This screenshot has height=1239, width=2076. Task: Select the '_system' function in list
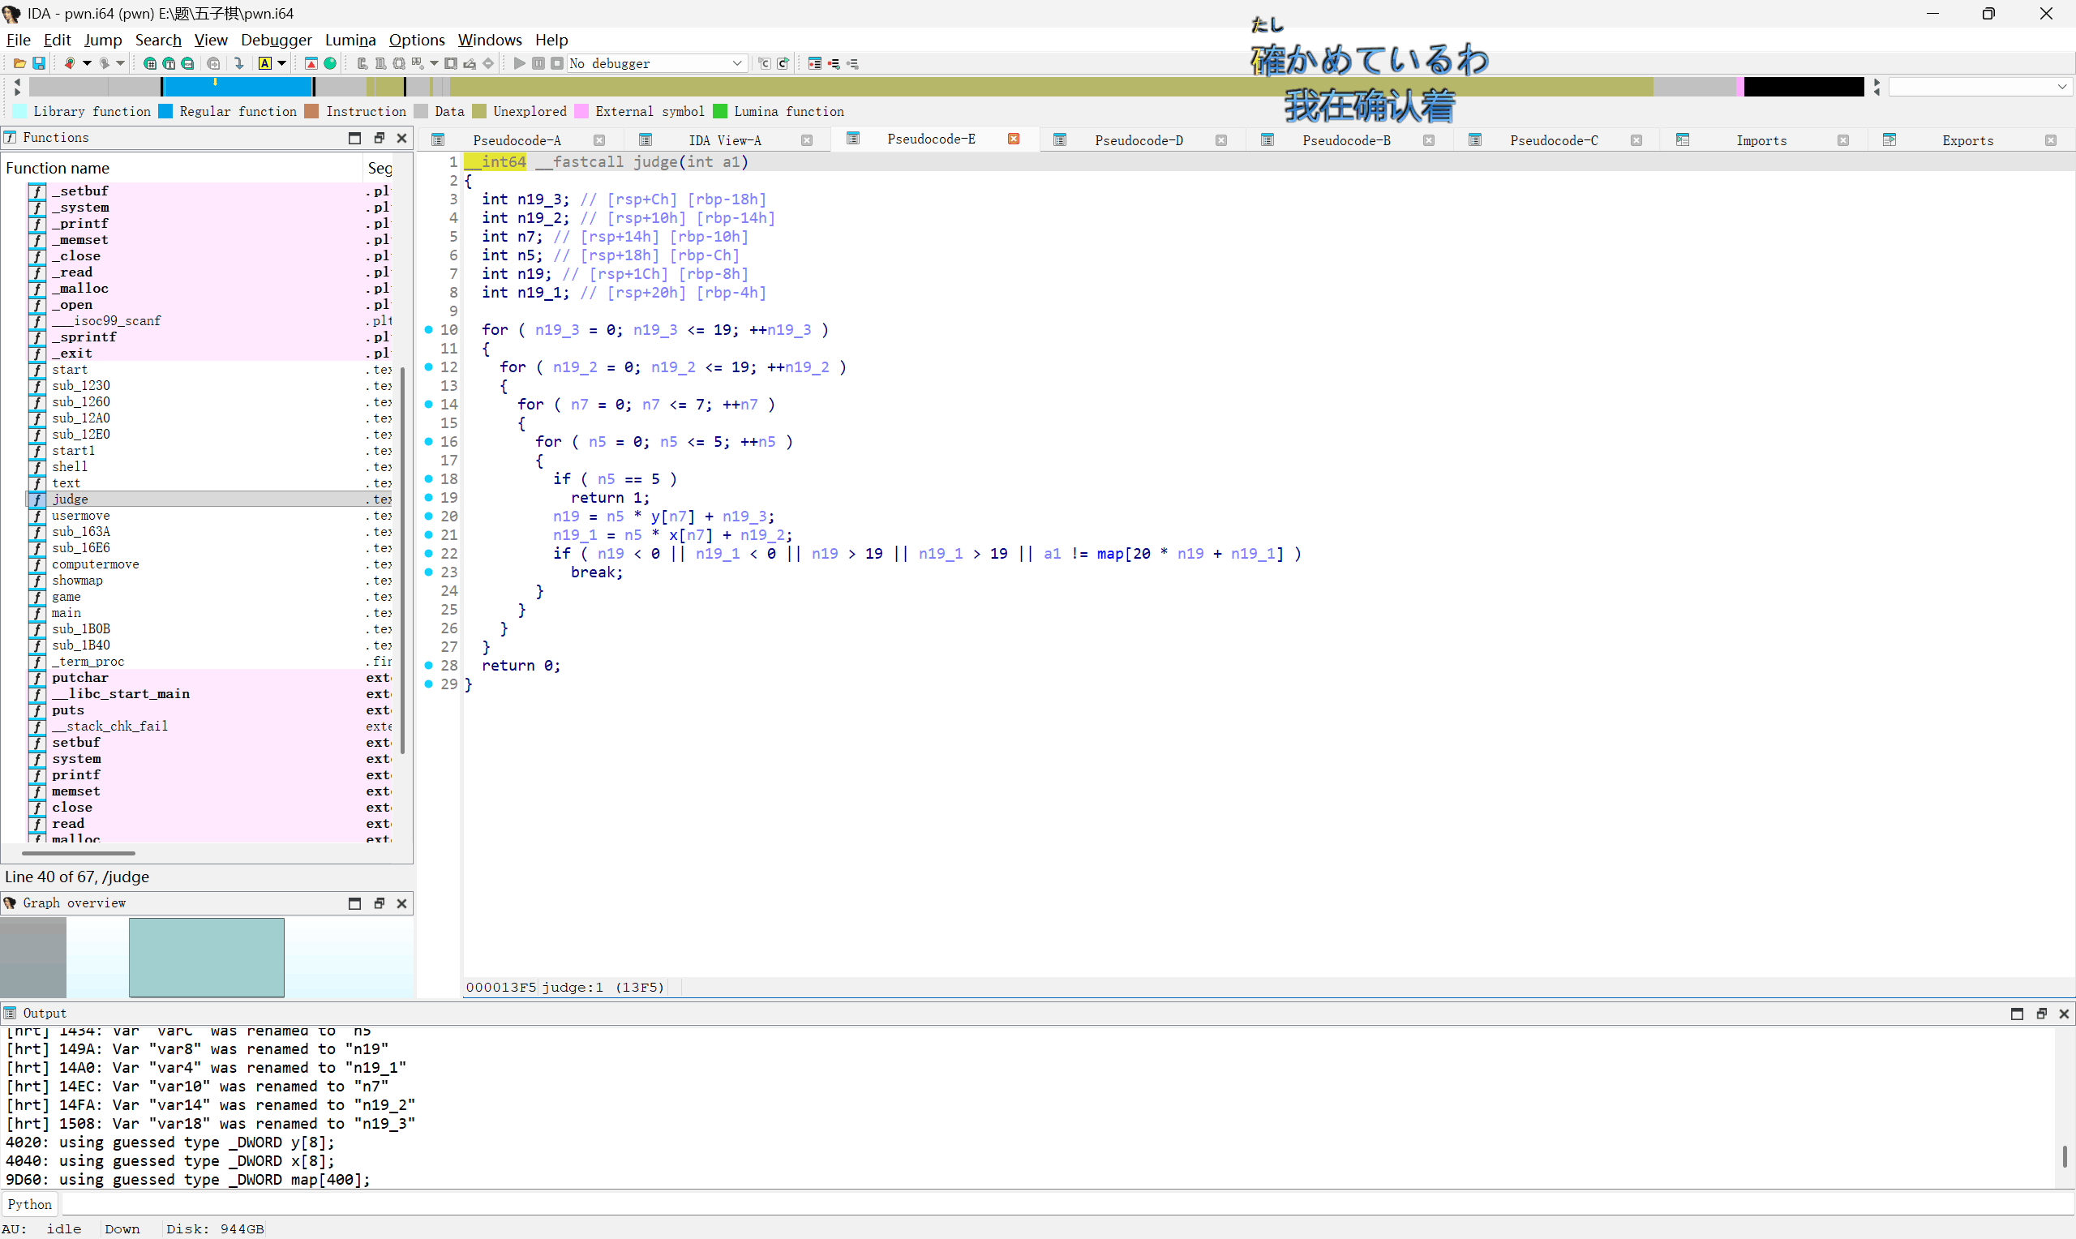(80, 207)
